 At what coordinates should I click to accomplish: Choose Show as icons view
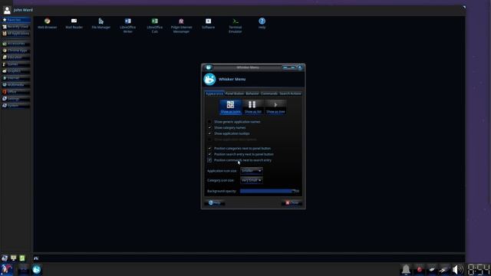230,107
